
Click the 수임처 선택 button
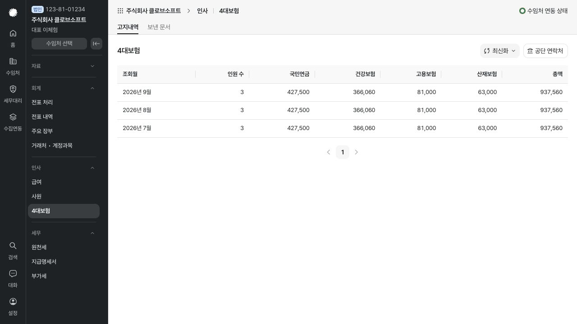[59, 44]
